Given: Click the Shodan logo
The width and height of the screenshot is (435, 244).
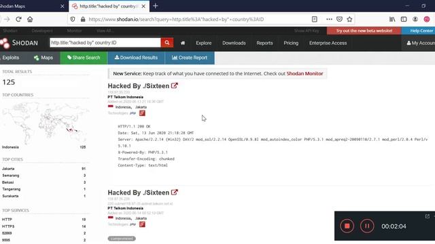Looking at the screenshot, I should pos(19,43).
